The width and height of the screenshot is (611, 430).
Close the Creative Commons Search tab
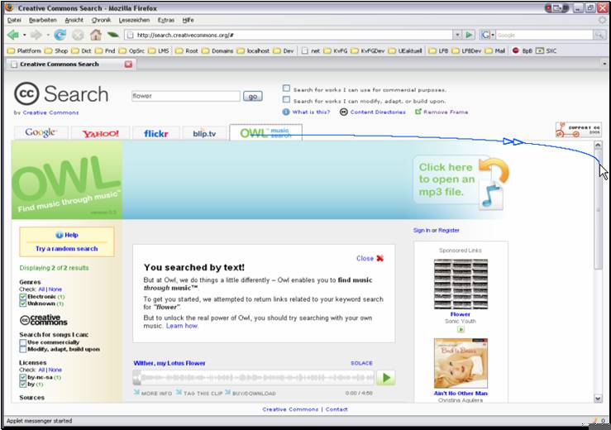pyautogui.click(x=128, y=64)
